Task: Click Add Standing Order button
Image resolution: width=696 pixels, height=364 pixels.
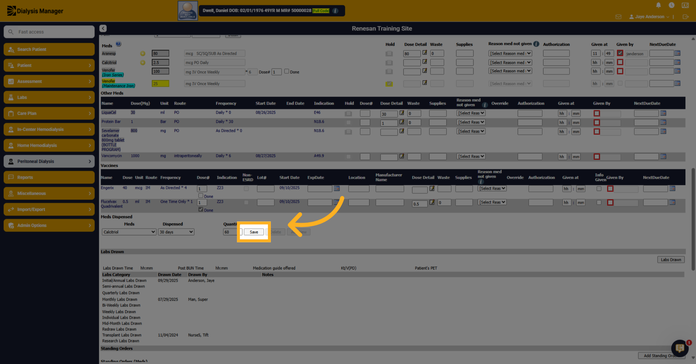Action: pos(661,356)
